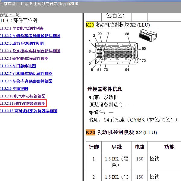Click the 针脚 column header

pyautogui.click(x=94, y=147)
